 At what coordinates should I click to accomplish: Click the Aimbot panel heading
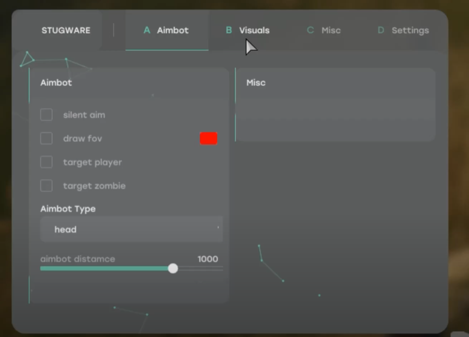pyautogui.click(x=56, y=83)
